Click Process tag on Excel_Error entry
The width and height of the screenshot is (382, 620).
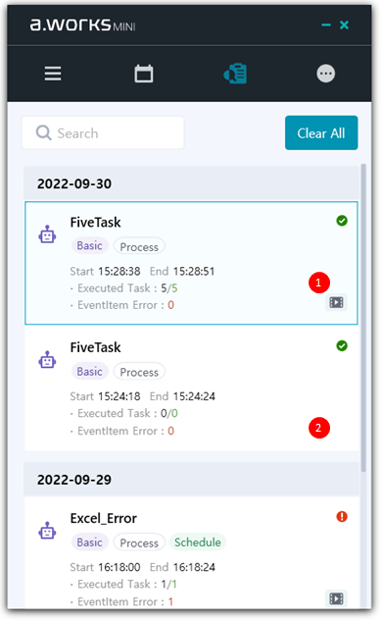(x=139, y=542)
